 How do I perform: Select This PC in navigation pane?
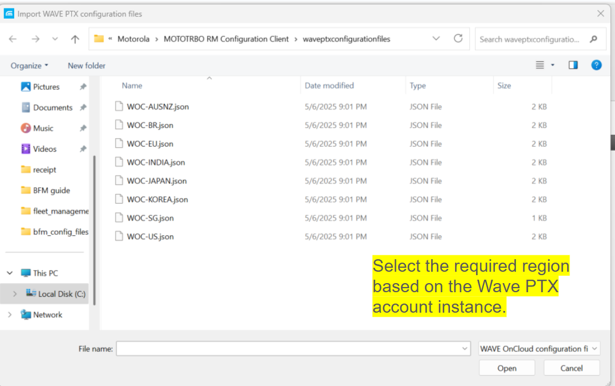[x=45, y=273]
